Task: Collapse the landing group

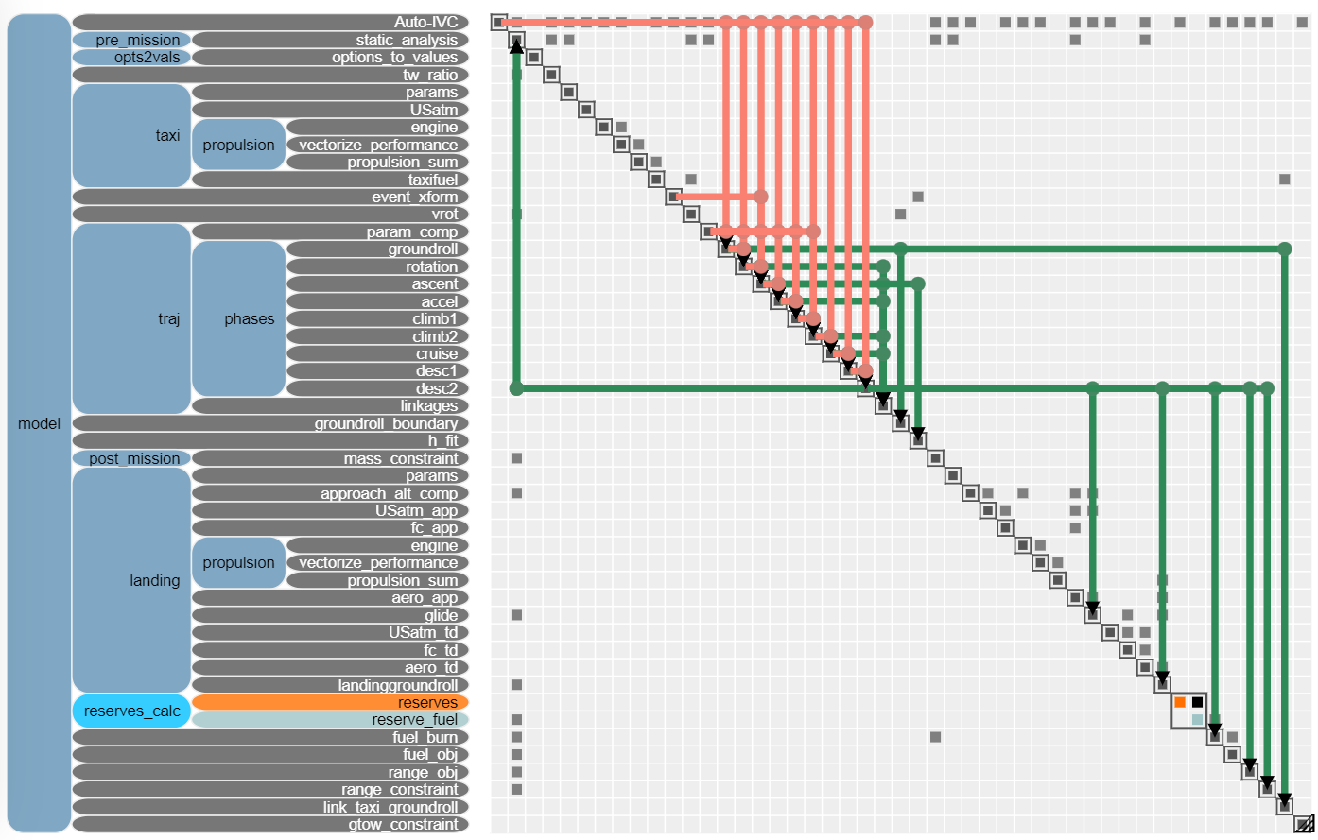Action: tap(132, 580)
